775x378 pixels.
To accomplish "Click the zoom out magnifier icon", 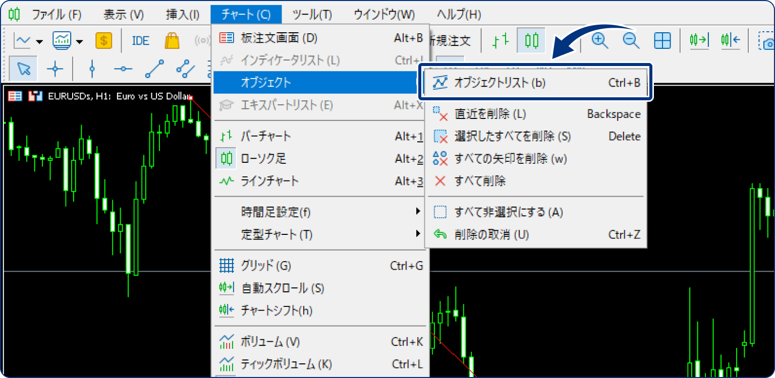I will click(x=630, y=40).
